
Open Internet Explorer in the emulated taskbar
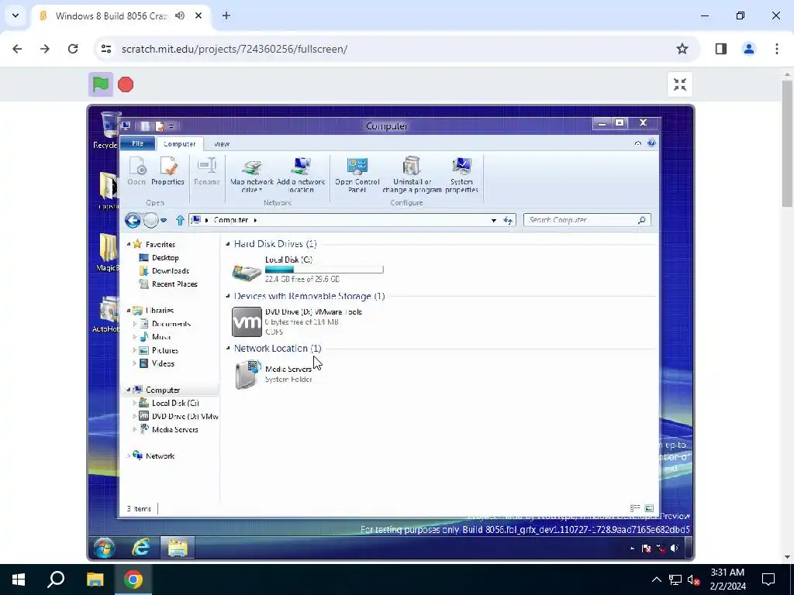pos(141,548)
